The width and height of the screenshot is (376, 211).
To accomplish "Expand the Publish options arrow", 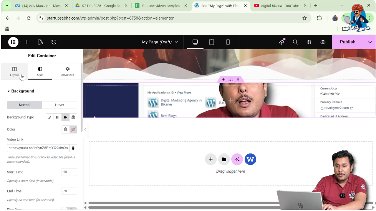I will [369, 42].
